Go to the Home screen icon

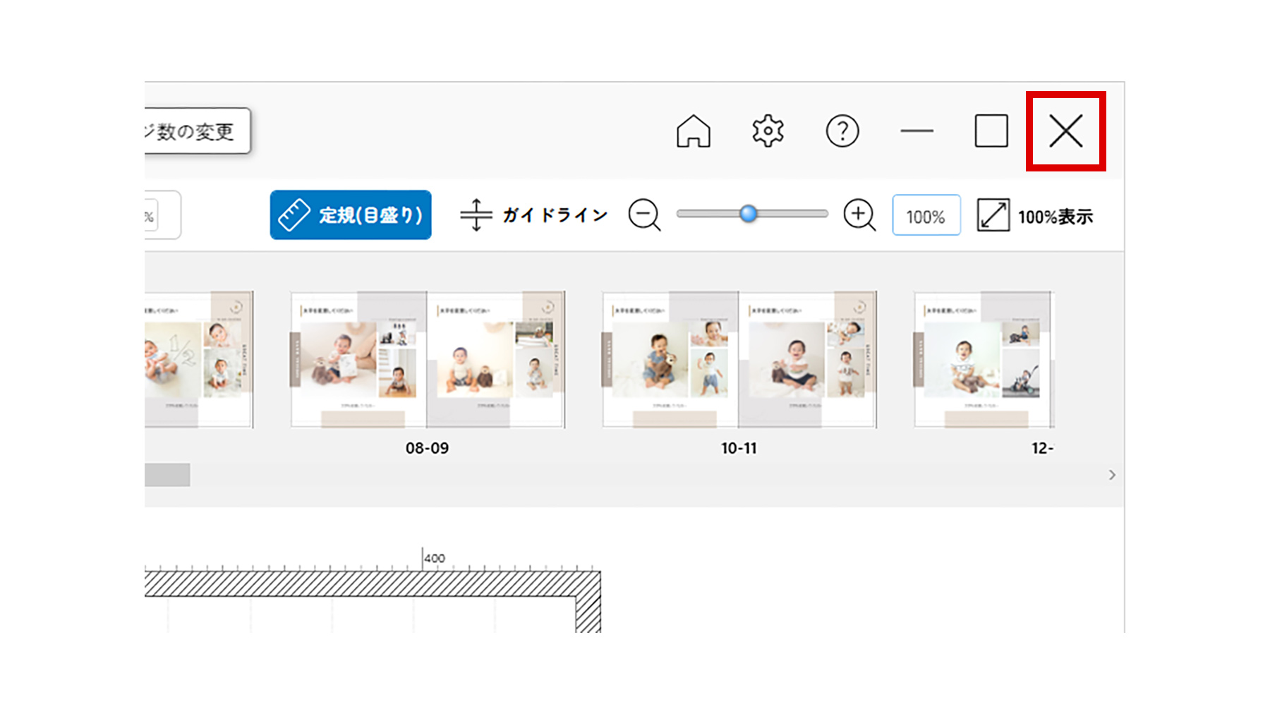coord(693,131)
